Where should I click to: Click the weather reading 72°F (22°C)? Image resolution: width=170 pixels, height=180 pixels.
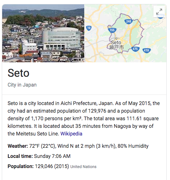coord(42,146)
